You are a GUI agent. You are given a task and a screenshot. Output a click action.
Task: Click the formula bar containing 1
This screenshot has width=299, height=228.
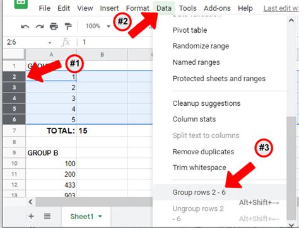(x=115, y=42)
